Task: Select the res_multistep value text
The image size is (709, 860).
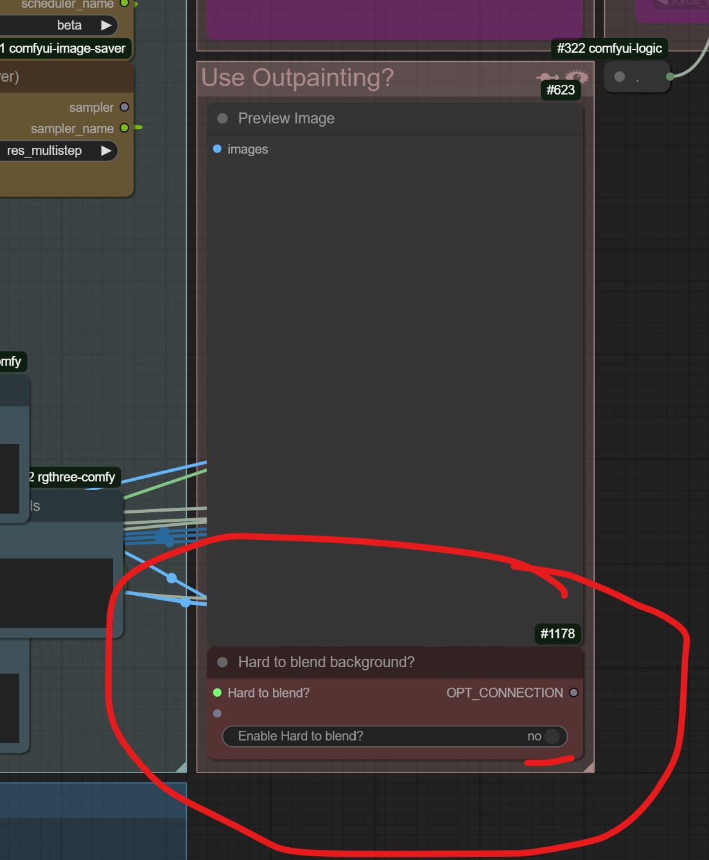Action: [44, 150]
